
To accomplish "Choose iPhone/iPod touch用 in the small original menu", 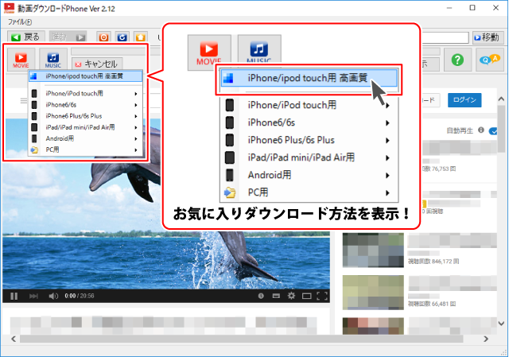I will pyautogui.click(x=85, y=94).
